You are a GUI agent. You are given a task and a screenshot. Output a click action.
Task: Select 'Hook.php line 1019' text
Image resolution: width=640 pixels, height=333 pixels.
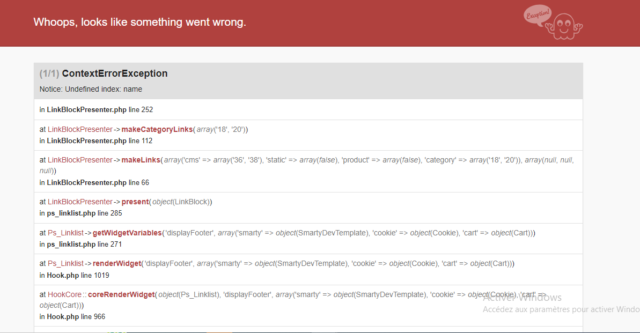pyautogui.click(x=78, y=276)
